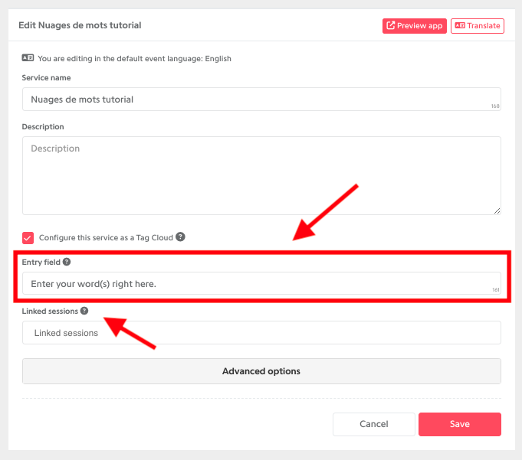
Task: Click the Edit Nuages de mots tutorial heading
Action: coord(80,25)
